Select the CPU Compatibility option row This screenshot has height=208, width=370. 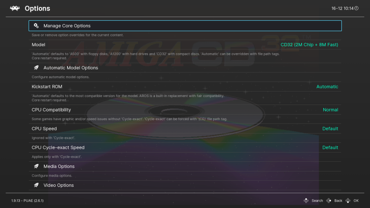coord(185,110)
